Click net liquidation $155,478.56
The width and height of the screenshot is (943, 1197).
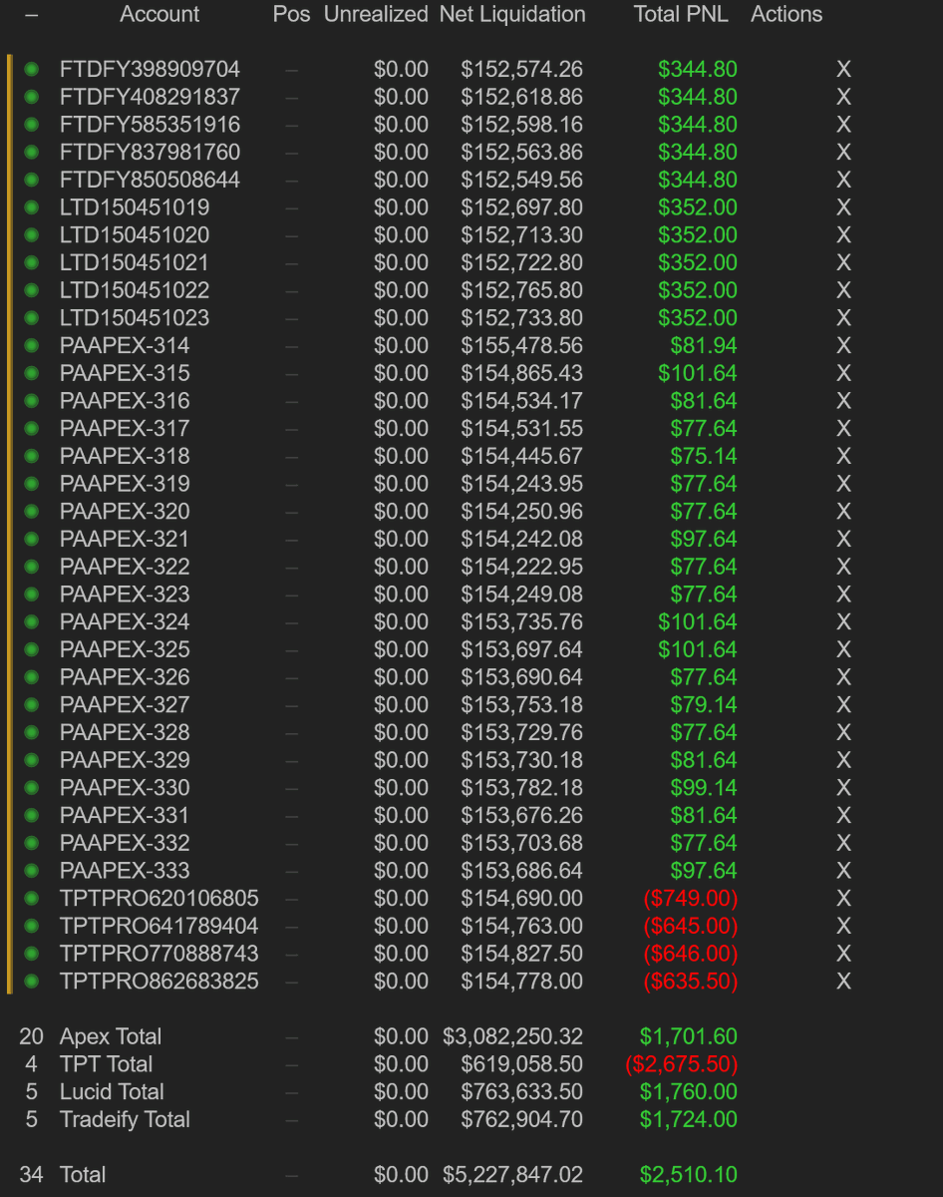point(521,346)
